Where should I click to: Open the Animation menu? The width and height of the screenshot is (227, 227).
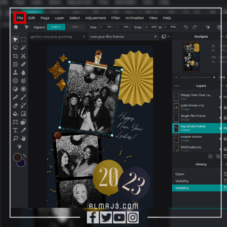click(x=134, y=18)
